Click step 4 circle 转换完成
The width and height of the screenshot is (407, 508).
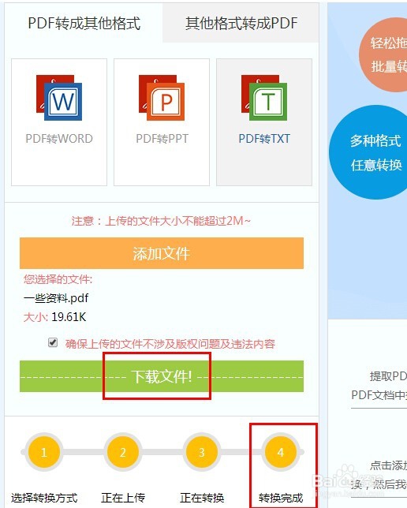[281, 452]
